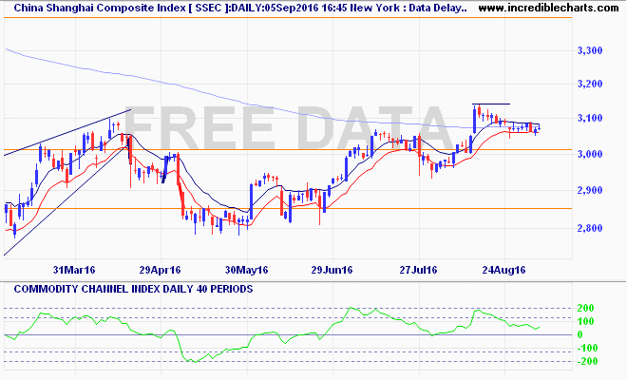This screenshot has height=380, width=627.
Task: Click the 3,200 price axis label
Action: 590,84
